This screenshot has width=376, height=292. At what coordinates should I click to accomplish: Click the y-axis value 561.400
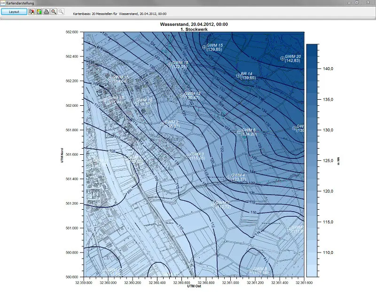(x=72, y=179)
